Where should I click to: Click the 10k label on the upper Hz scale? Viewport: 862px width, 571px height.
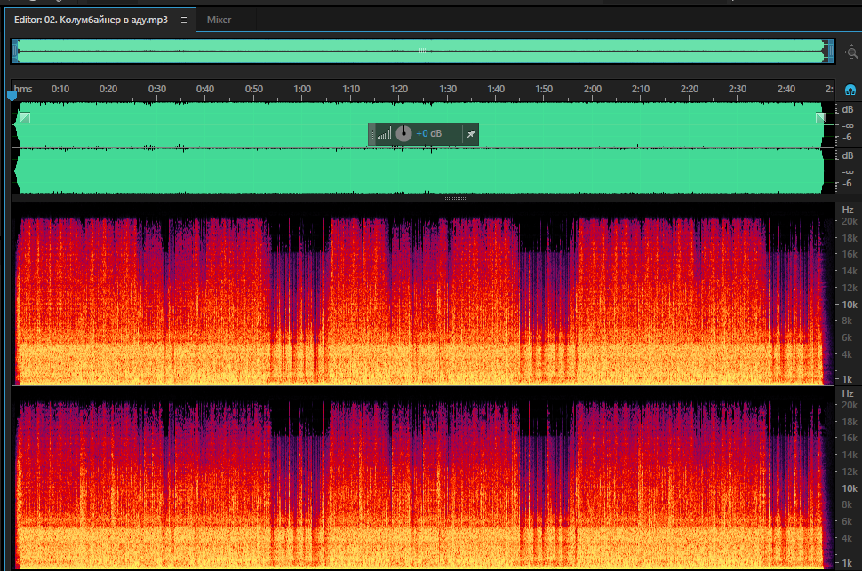pos(850,305)
